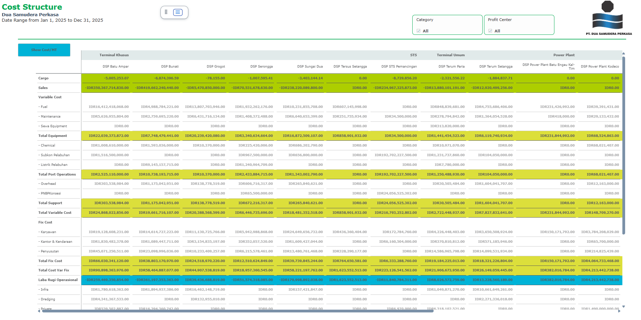Toggle the Profit Center All checkbox

click(490, 31)
